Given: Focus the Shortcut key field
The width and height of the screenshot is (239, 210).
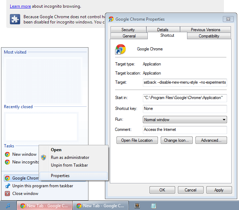Looking at the screenshot, I should point(185,109).
